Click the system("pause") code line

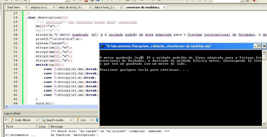[52, 43]
